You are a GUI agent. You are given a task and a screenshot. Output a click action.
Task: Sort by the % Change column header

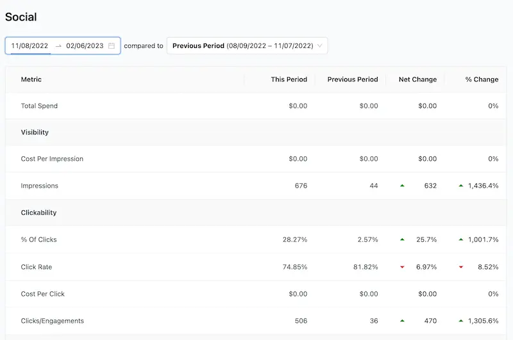[x=482, y=79]
